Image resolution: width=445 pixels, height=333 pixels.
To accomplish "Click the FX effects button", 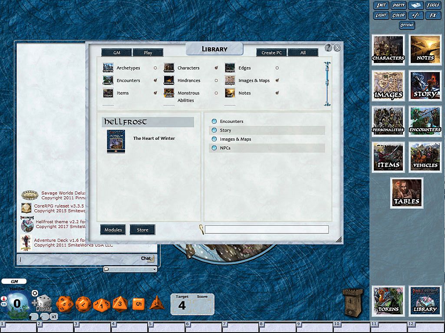I will click(x=433, y=15).
